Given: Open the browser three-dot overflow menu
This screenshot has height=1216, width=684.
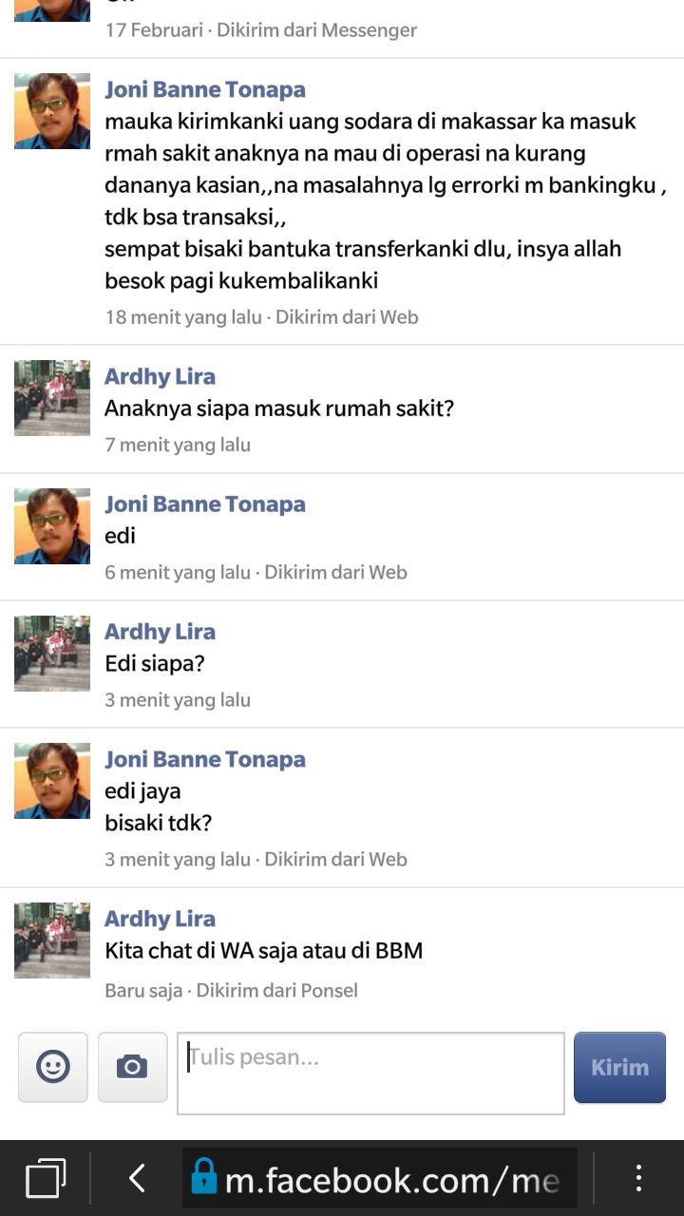Looking at the screenshot, I should pyautogui.click(x=638, y=1179).
